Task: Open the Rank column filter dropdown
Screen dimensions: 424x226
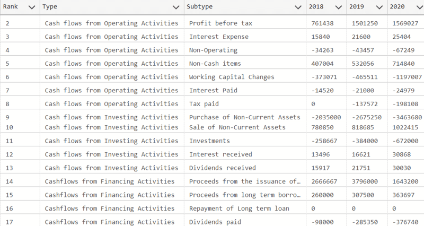Action: click(x=32, y=7)
